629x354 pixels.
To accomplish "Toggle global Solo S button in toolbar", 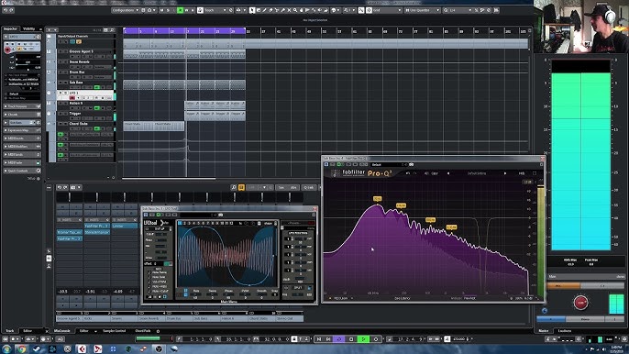I will 168,10.
